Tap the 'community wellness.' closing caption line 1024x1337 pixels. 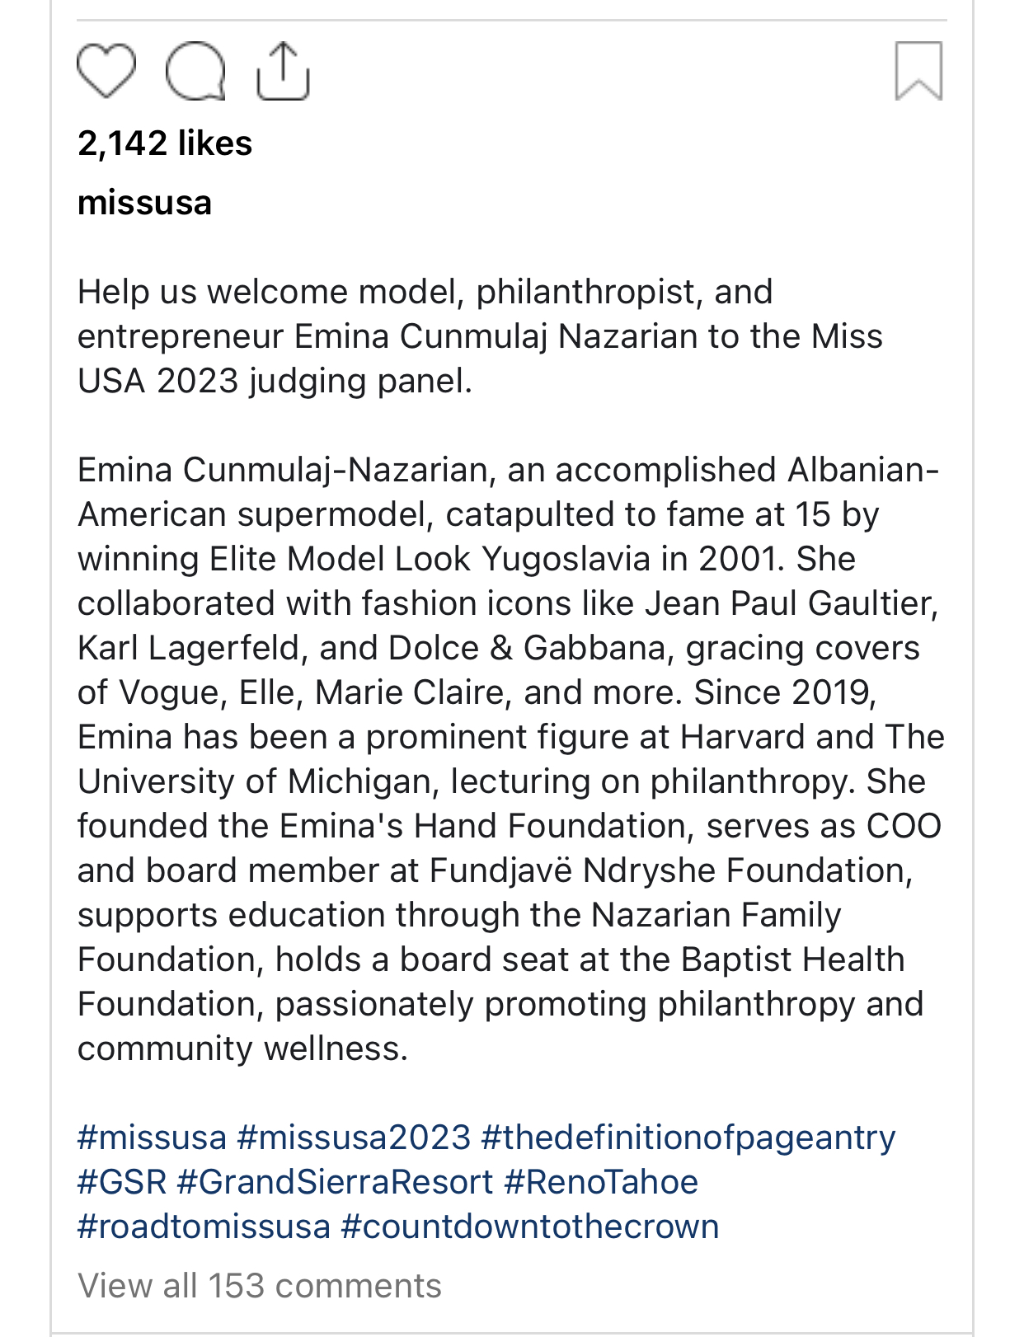(242, 1048)
